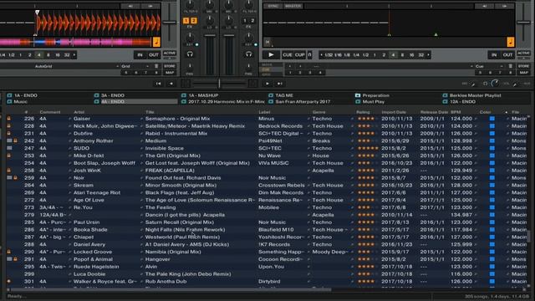The image size is (535, 301).
Task: Click playlist icon next to Preparation
Action: 358,95
